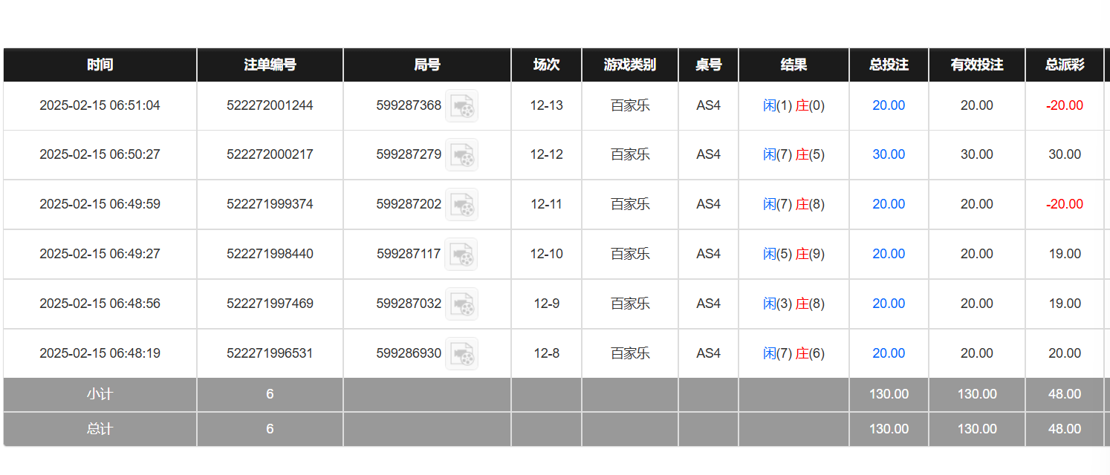
Task: Open the 闲(5) 庄(9) result details
Action: coord(793,254)
